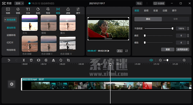The image size is (193, 105).
Task: Click the 导出 export button
Action: coord(139,3)
